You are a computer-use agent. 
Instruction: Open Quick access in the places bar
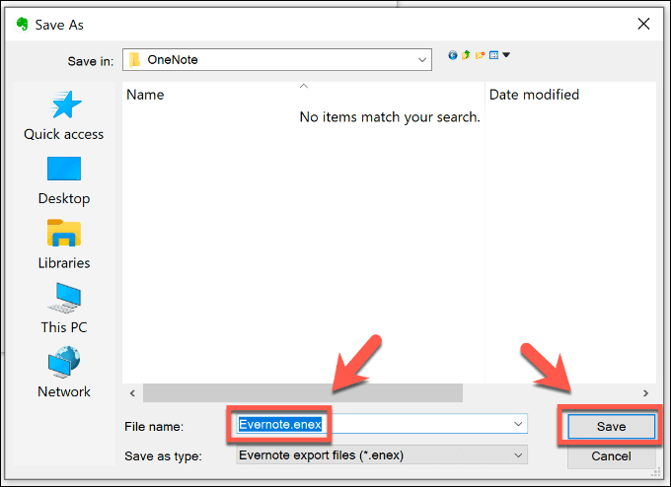pos(64,115)
